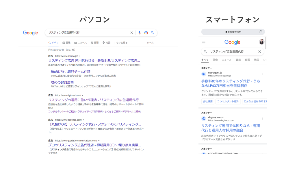Image resolution: width=297 pixels, height=178 pixels.
Task: Expand the dropdown arrow next to dgtrends.com URL
Action: [83, 120]
